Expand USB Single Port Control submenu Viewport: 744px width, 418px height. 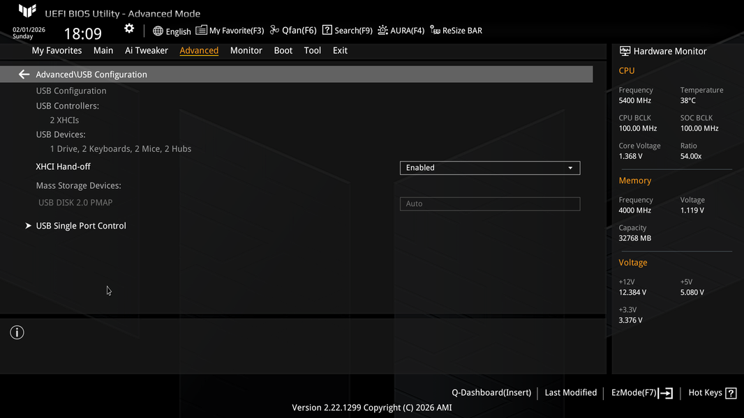point(81,226)
